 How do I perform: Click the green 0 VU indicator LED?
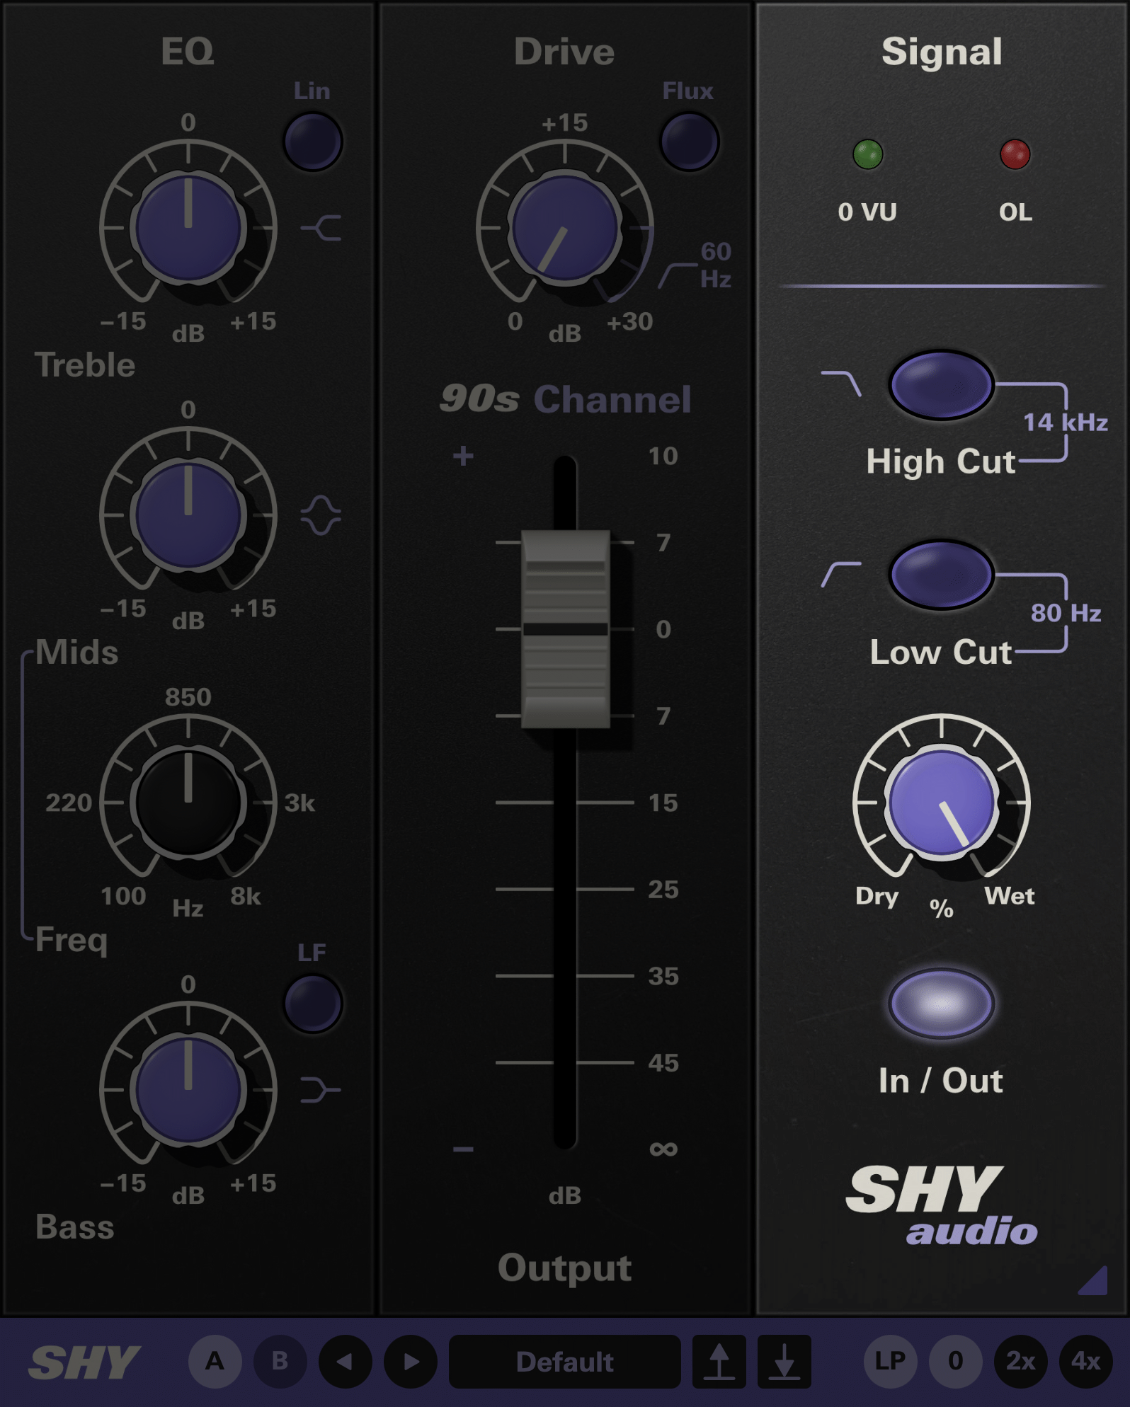click(x=868, y=154)
